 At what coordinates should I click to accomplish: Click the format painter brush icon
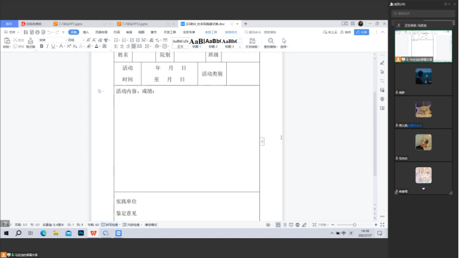pos(31,42)
